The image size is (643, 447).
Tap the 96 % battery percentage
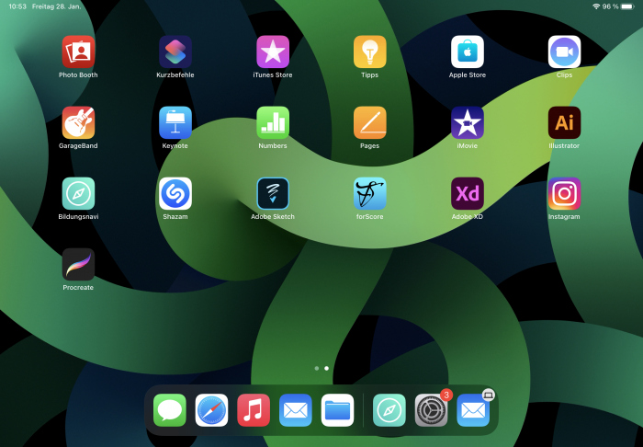pos(610,6)
